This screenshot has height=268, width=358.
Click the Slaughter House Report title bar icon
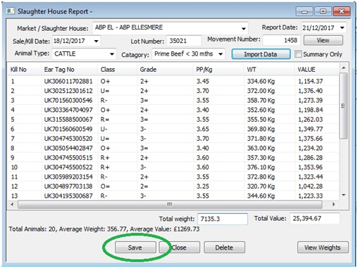tap(11, 11)
